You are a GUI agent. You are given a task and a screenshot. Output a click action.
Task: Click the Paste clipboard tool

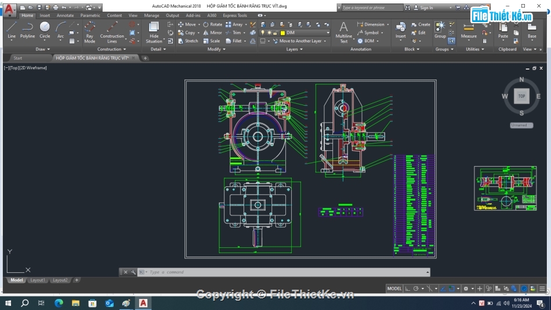click(503, 30)
